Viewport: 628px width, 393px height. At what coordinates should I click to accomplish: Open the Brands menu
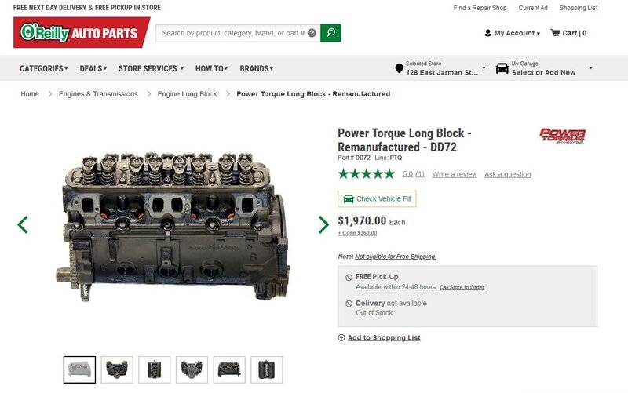[257, 68]
